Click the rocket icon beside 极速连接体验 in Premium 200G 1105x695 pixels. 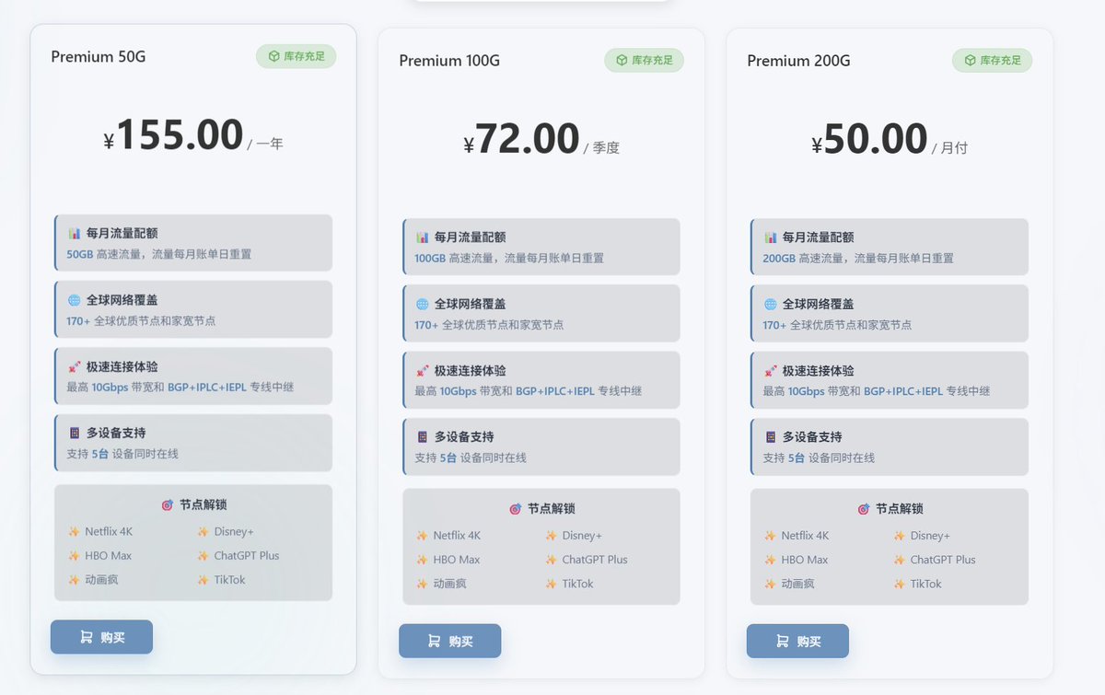(x=771, y=370)
